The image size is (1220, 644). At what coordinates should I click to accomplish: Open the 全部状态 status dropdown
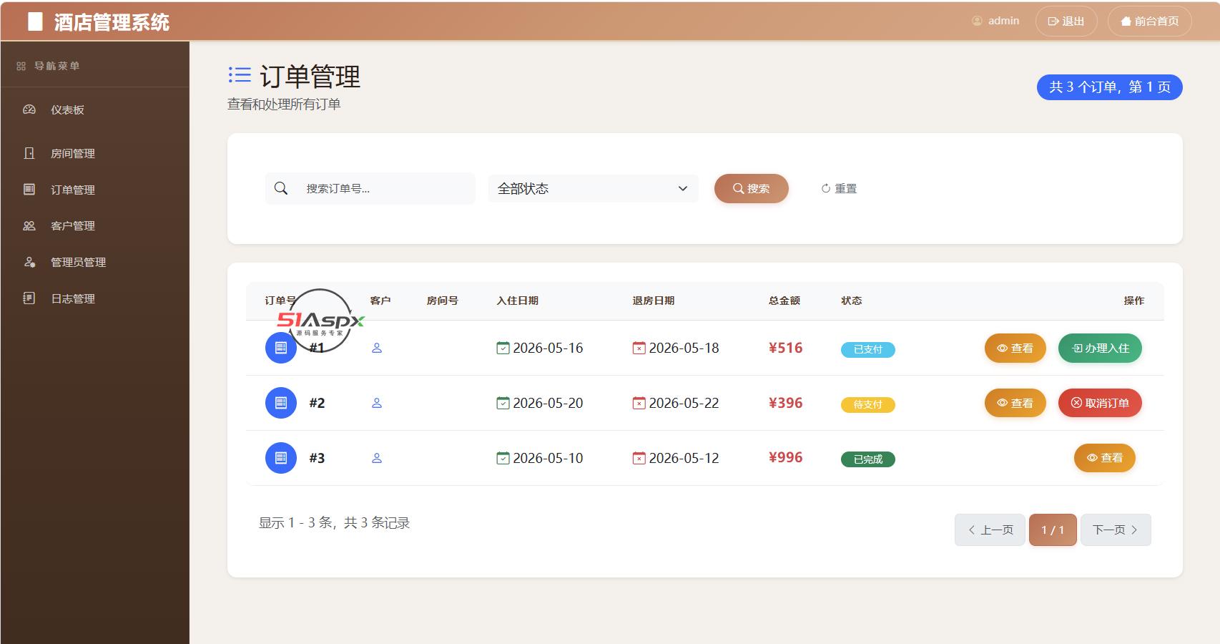[x=593, y=188]
